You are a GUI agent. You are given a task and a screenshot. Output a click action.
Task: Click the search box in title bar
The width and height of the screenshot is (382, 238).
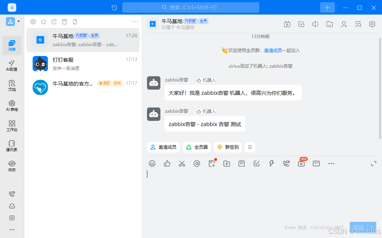tap(191, 7)
